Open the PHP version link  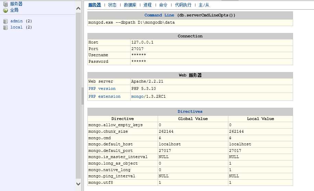(x=102, y=88)
